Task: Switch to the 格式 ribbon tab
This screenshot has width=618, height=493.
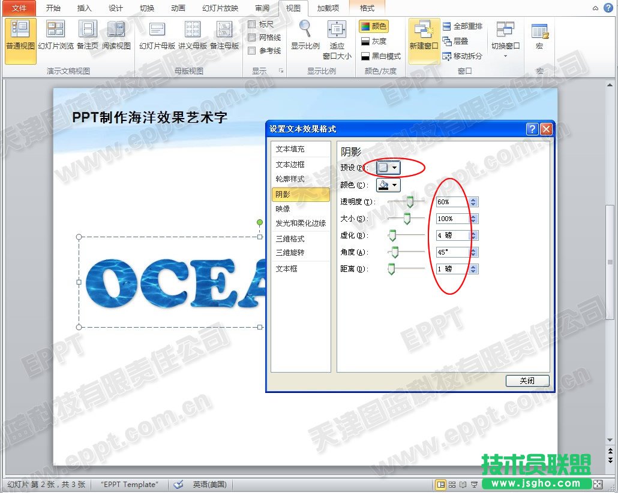Action: [x=367, y=8]
